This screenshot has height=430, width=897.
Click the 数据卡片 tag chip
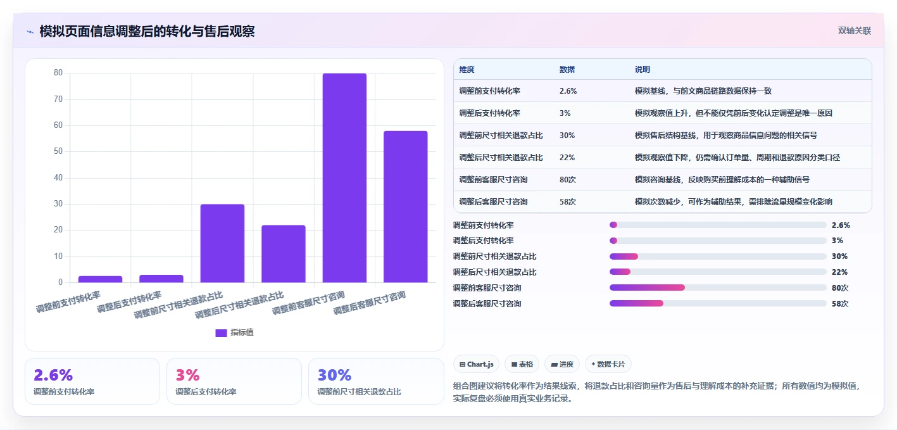pyautogui.click(x=608, y=364)
